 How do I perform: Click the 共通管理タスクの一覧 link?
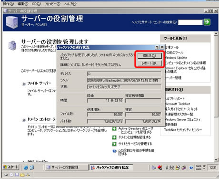[x=179, y=114]
